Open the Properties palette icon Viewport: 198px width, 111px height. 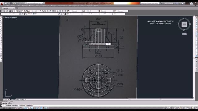pyautogui.click(x=50, y=11)
